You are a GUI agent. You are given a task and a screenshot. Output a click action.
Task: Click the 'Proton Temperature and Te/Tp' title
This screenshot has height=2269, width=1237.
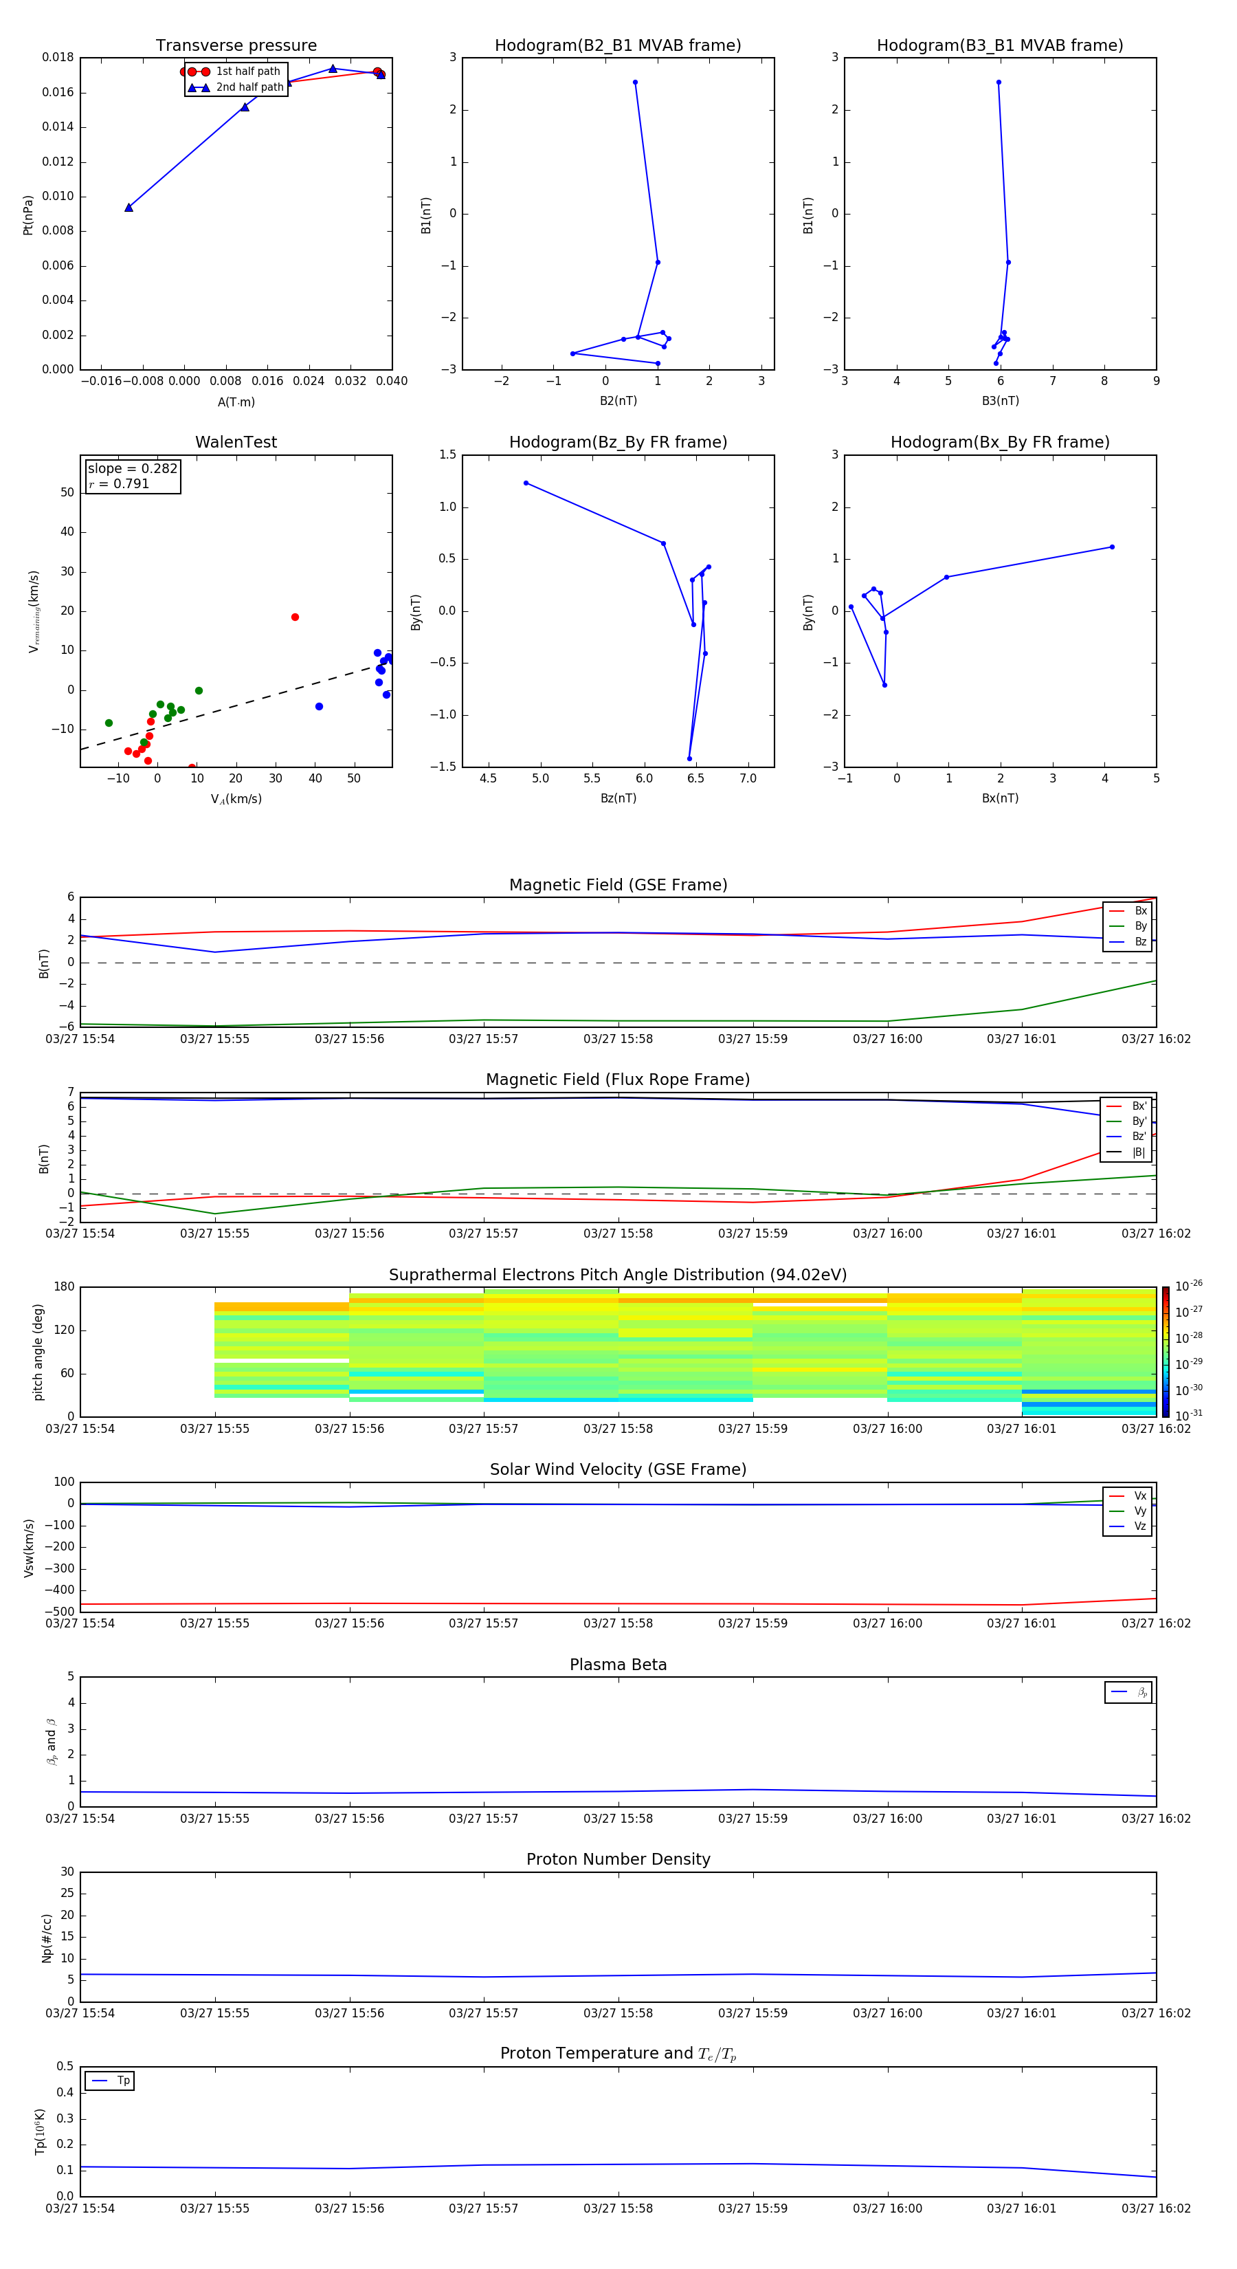[x=618, y=2054]
